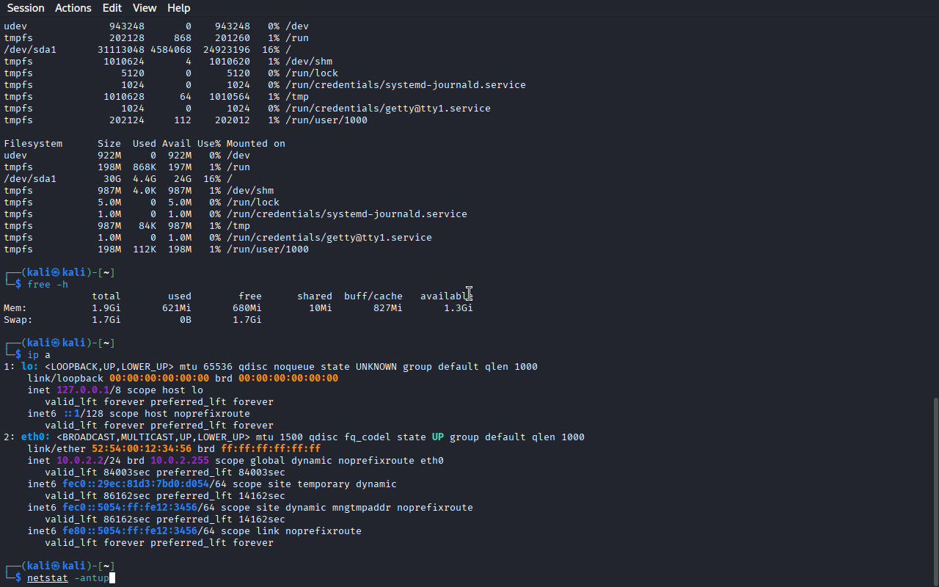This screenshot has height=587, width=939.
Task: Open the Help menu
Action: 178,8
